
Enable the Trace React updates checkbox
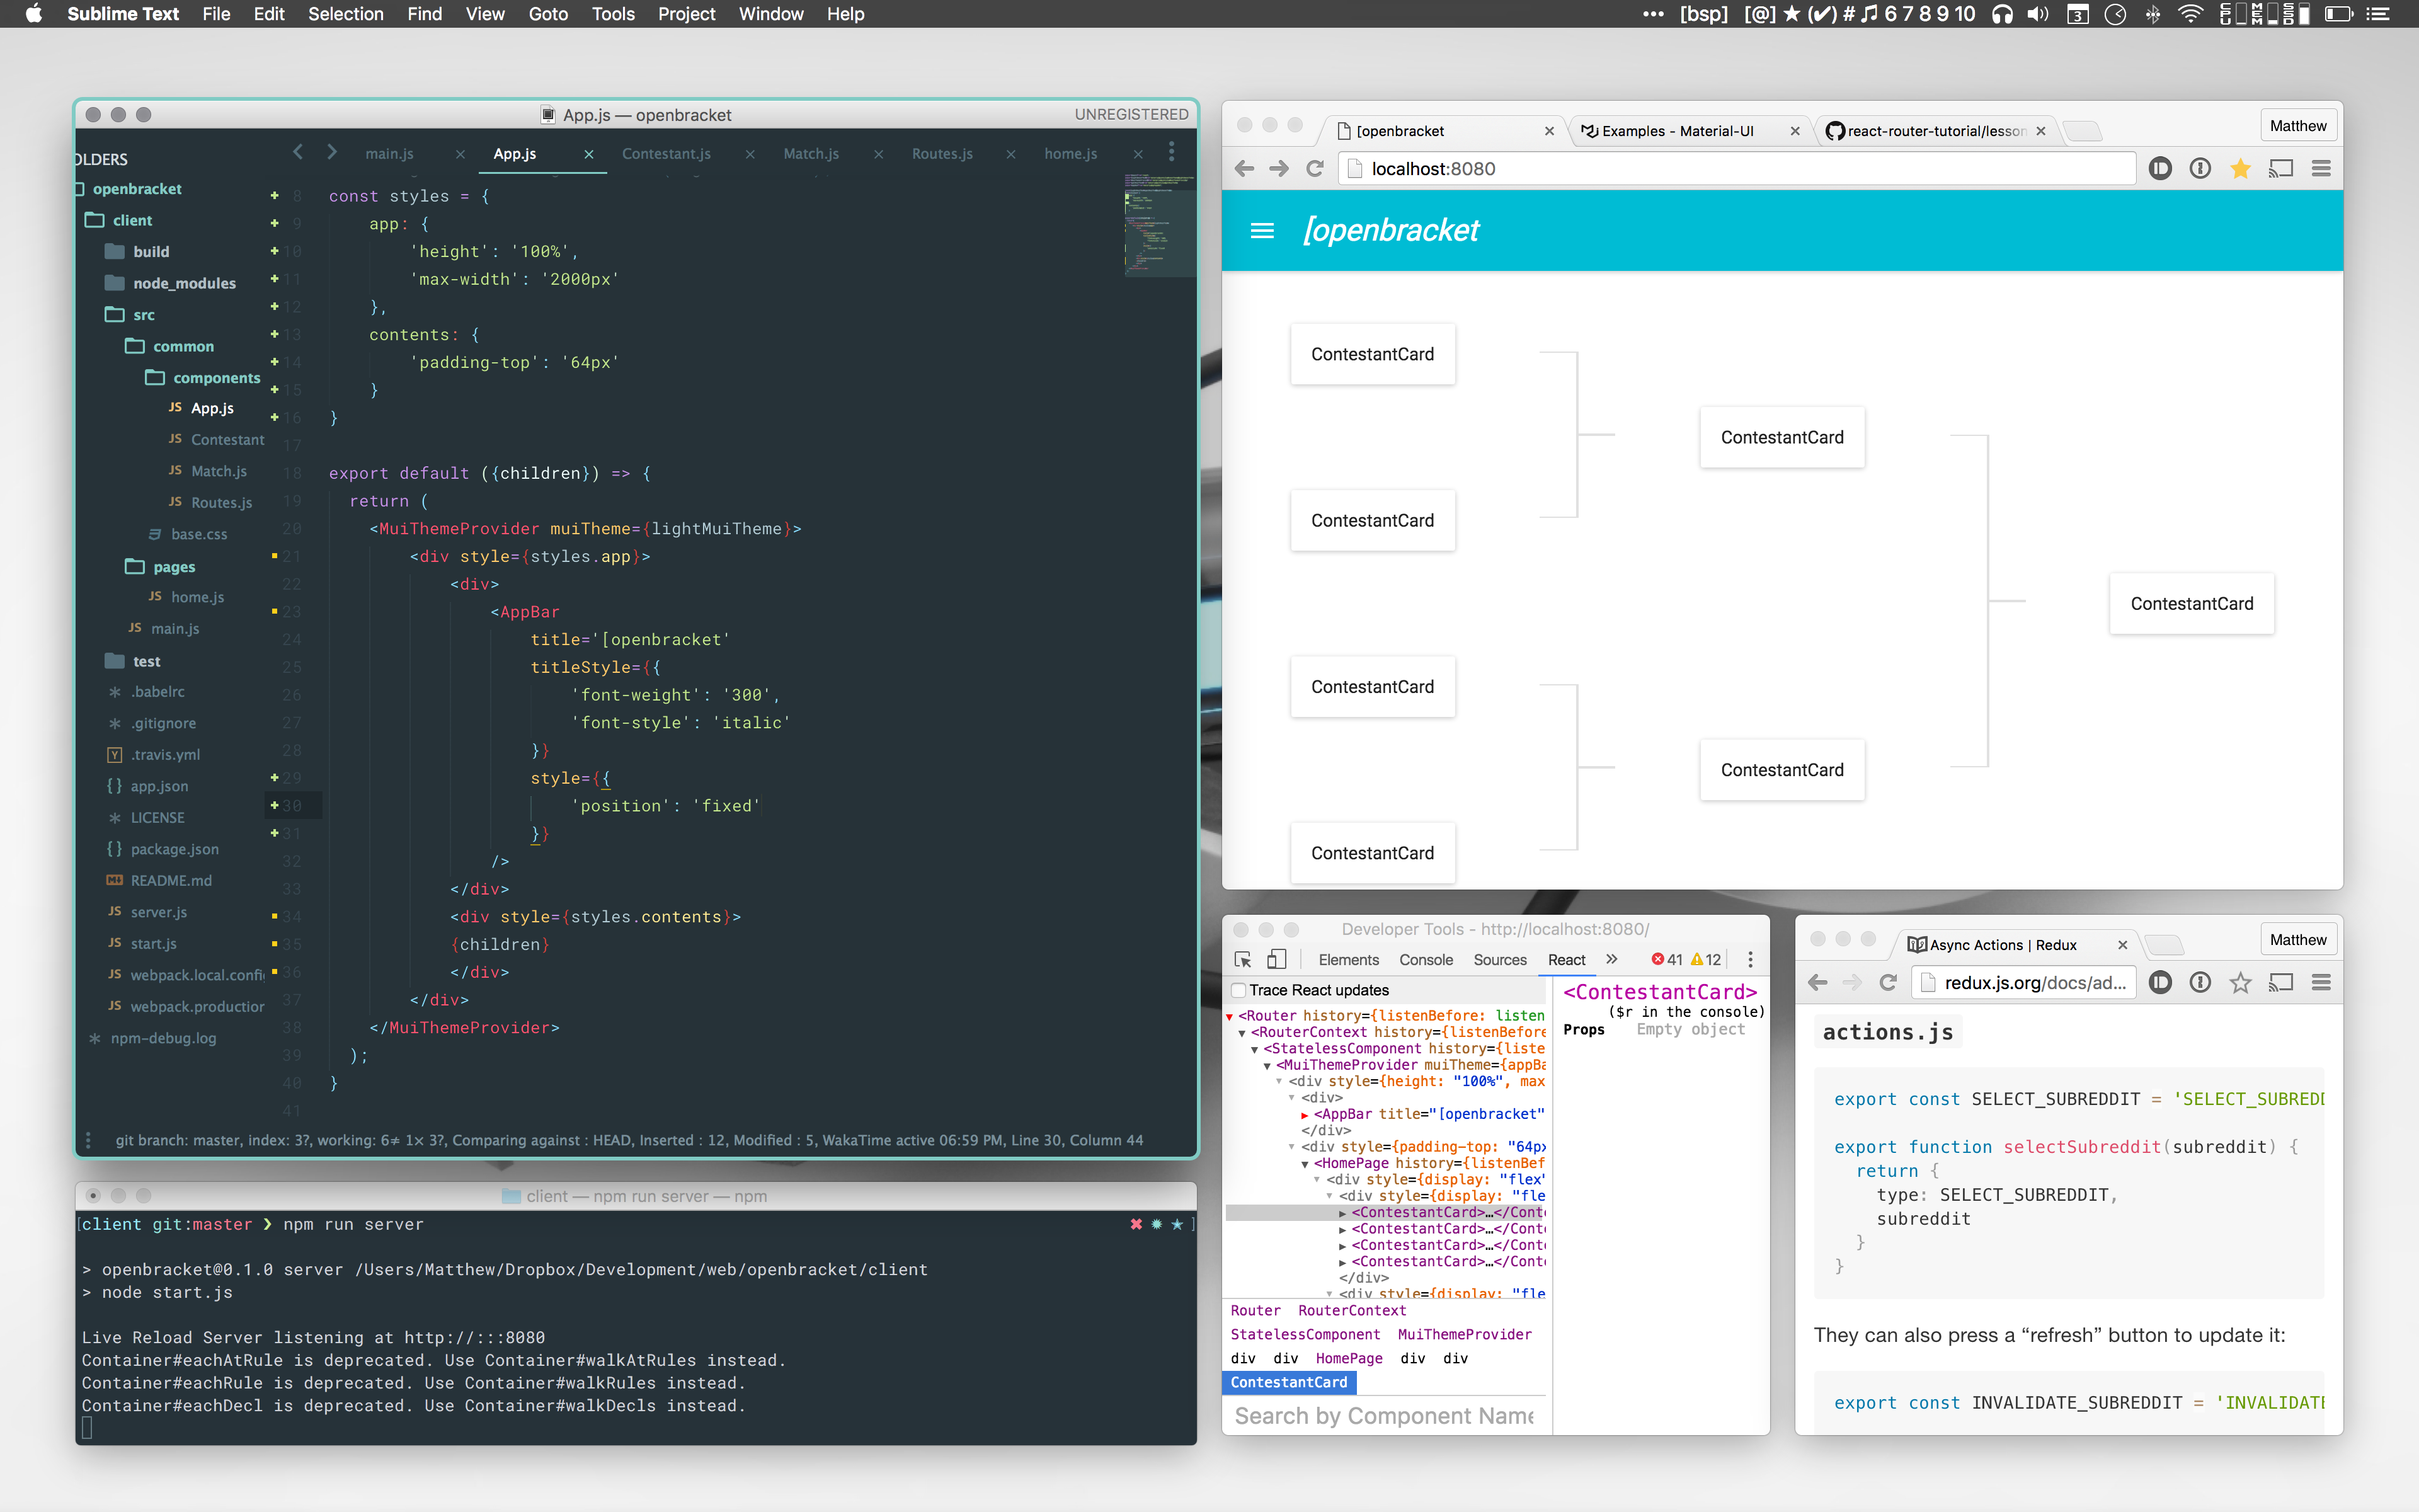click(x=1238, y=990)
